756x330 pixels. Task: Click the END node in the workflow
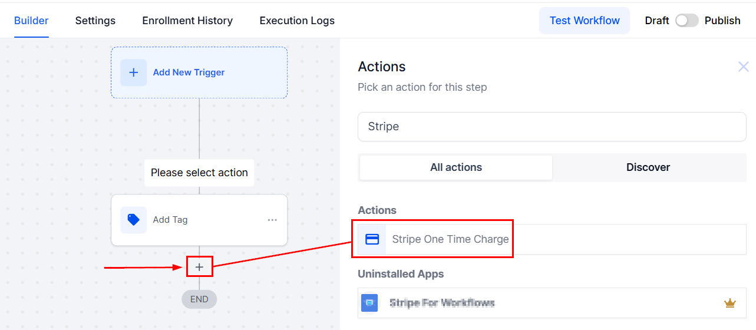199,299
